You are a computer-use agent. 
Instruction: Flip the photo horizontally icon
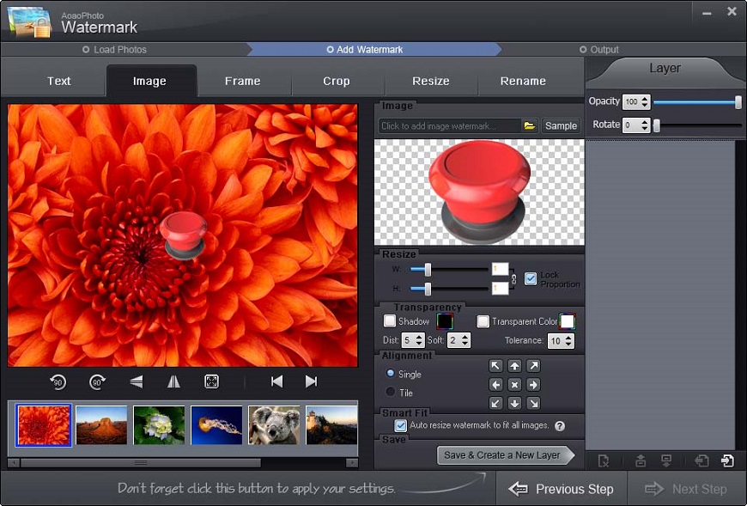click(x=173, y=382)
